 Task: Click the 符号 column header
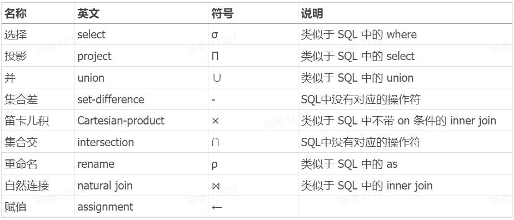click(x=222, y=14)
